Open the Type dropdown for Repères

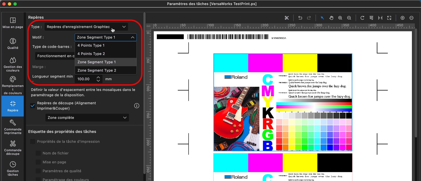86,27
